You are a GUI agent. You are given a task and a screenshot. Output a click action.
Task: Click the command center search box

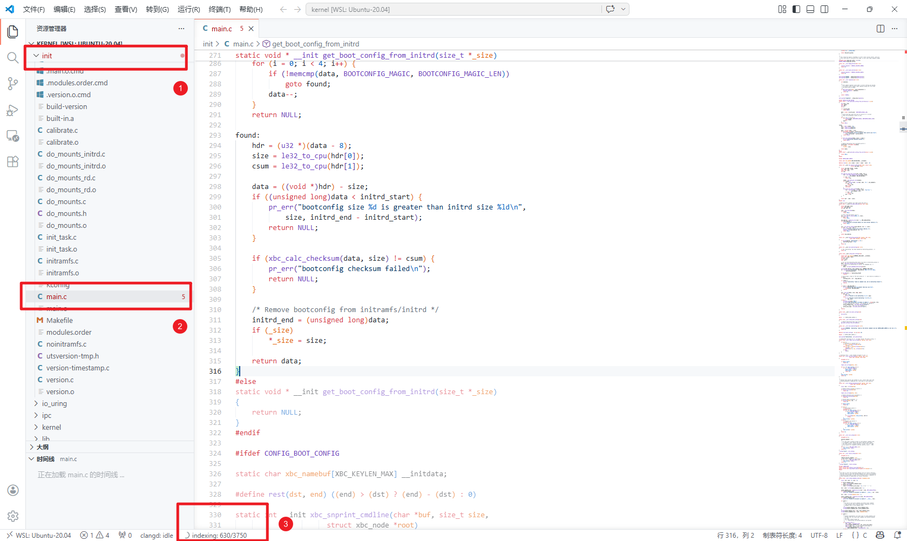(x=453, y=9)
